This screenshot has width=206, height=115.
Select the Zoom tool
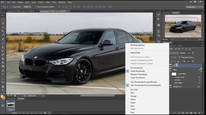coord(3,90)
